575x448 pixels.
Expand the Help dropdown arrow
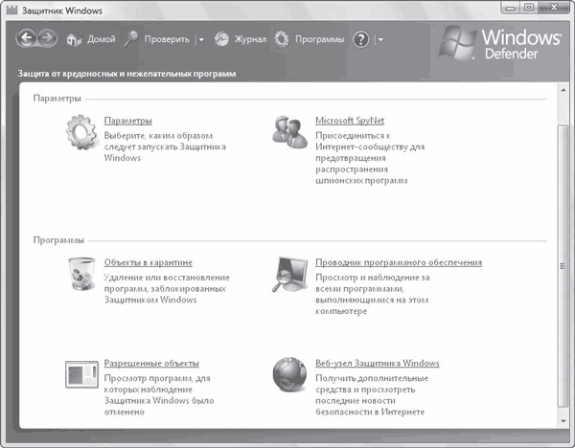tap(380, 39)
